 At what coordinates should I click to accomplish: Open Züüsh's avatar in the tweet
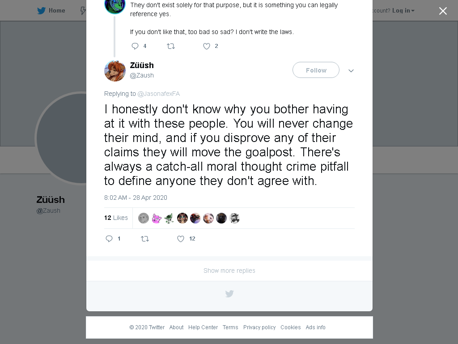tap(115, 70)
